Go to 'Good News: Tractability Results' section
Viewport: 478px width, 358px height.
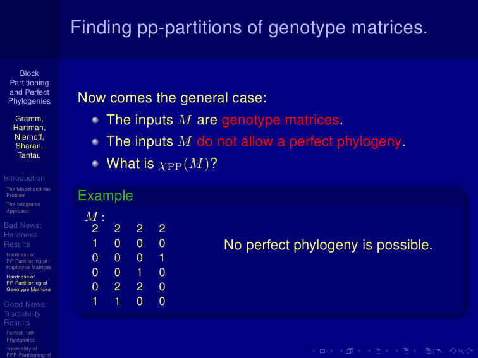(25, 314)
